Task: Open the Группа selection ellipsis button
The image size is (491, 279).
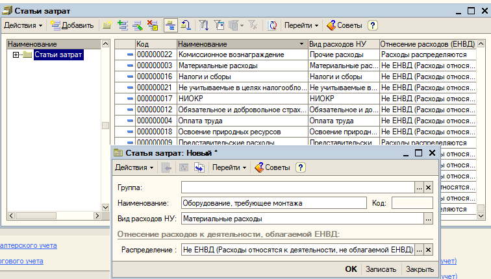Action: [419, 188]
